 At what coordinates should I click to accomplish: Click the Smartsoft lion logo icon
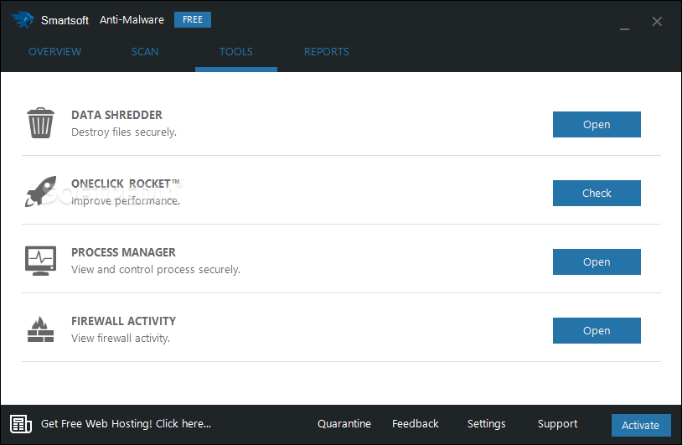click(x=23, y=19)
